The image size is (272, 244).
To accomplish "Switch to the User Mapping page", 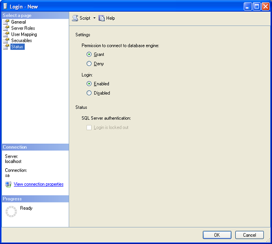I will pos(24,34).
